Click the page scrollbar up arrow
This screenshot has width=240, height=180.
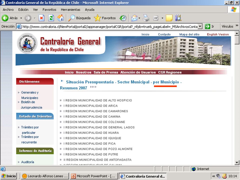pyautogui.click(x=237, y=33)
